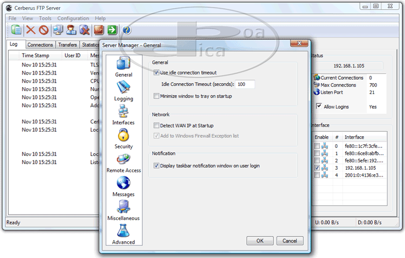405x258 pixels.
Task: Check Detect WAN IP at Startup
Action: [157, 125]
